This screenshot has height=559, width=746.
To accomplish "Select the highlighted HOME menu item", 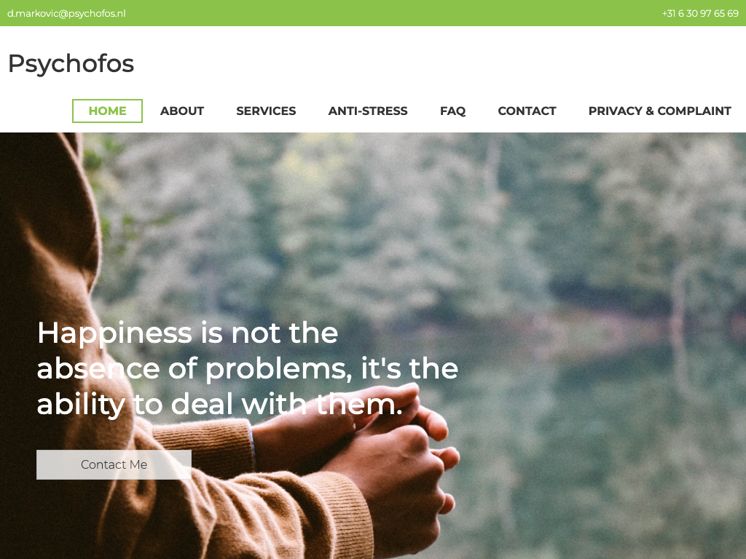I will (108, 111).
